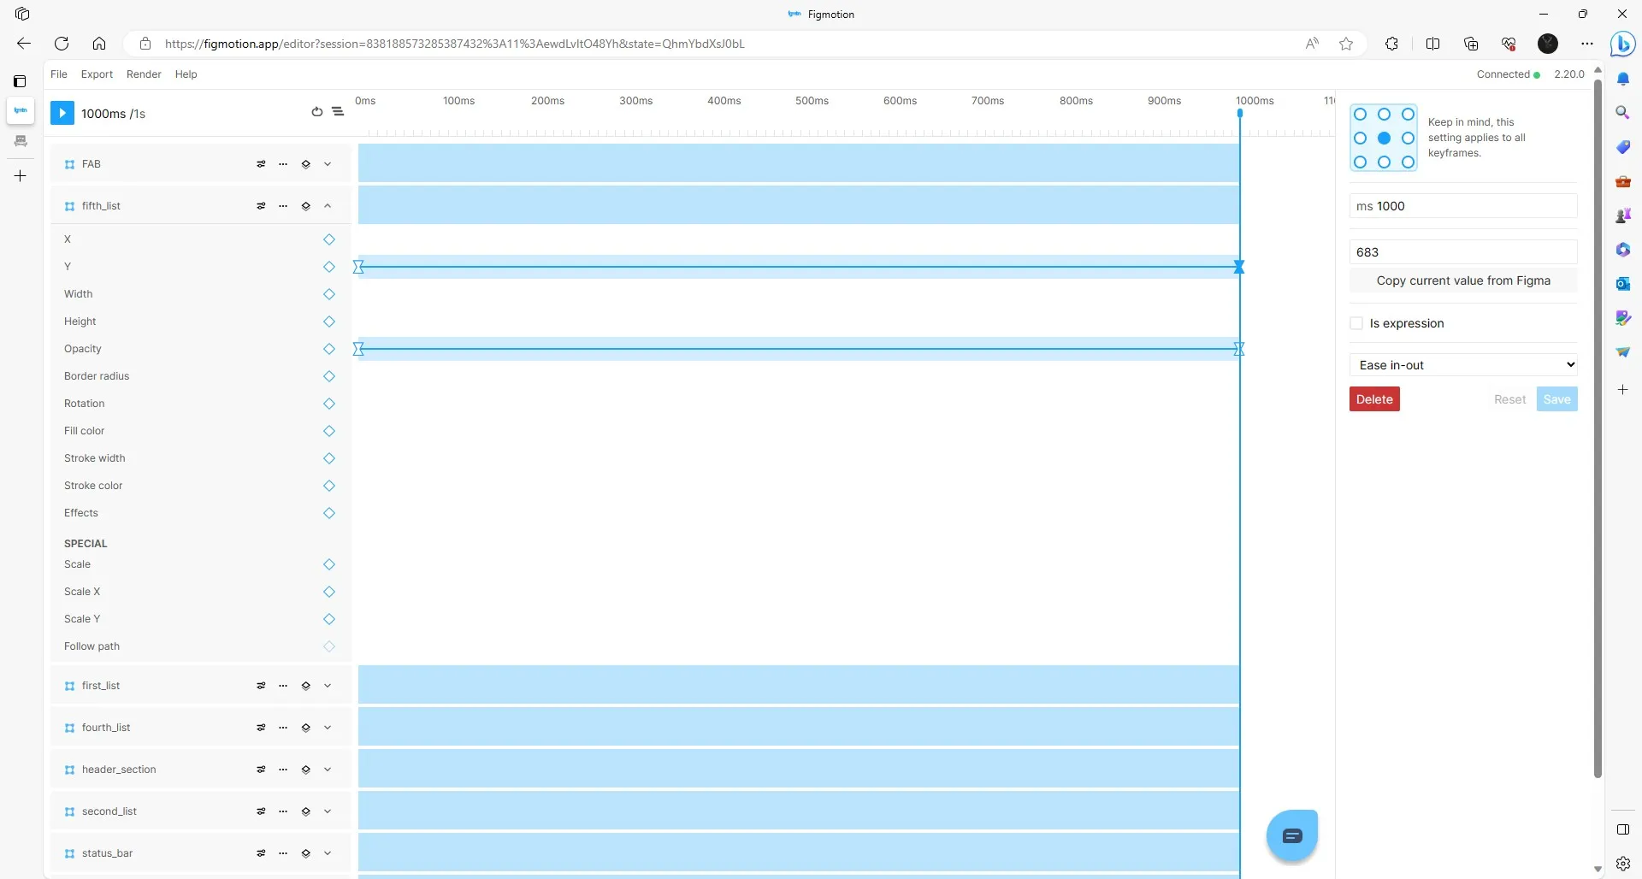Viewport: 1642px width, 879px height.
Task: Add keyframe for Stroke width property
Action: click(x=329, y=458)
